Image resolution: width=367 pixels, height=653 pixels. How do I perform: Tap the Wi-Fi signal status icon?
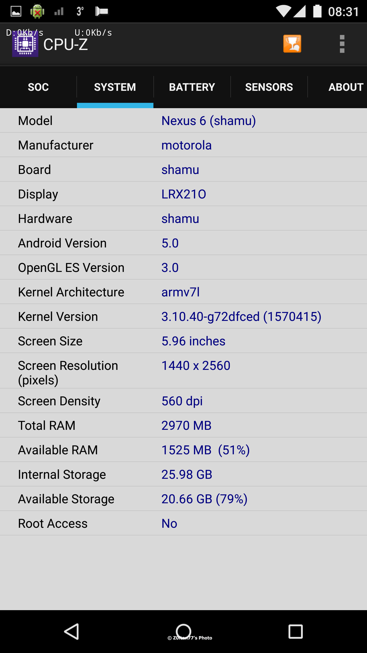tap(283, 11)
